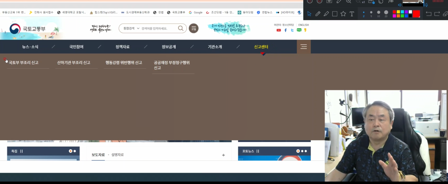Select the highlighter marker tool
448x184 pixels.
click(x=326, y=14)
